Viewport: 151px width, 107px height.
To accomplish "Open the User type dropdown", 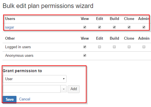I will click(x=35, y=79).
